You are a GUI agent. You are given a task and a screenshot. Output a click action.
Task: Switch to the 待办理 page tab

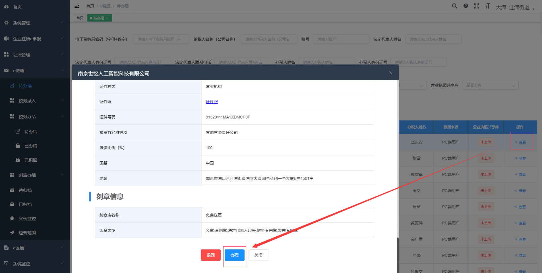[100, 18]
